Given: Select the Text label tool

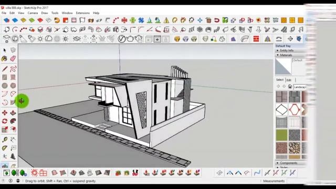Looking at the screenshot, I should coord(13,148).
